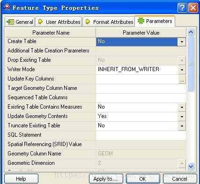
Task: Open the Create Table dropdown arrow
Action: coord(182,42)
